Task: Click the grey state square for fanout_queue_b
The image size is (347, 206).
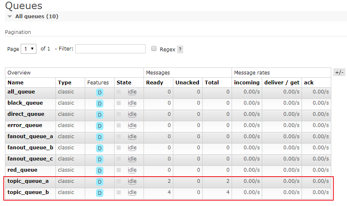Action: [119, 148]
